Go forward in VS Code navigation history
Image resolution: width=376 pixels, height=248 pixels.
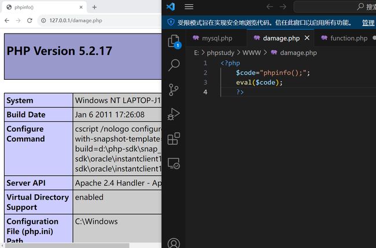283,7
